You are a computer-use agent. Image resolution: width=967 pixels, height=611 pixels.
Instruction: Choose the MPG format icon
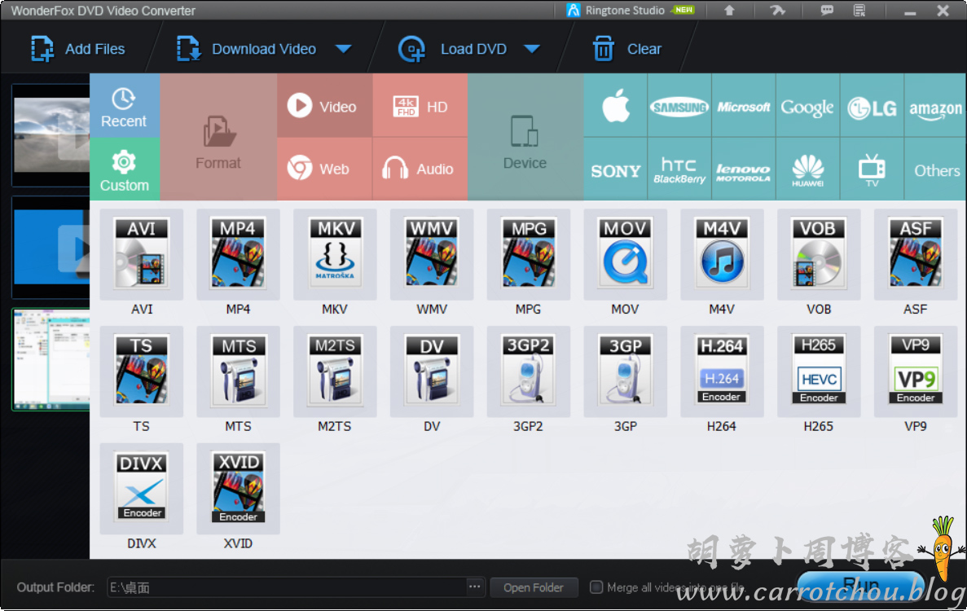pos(529,255)
